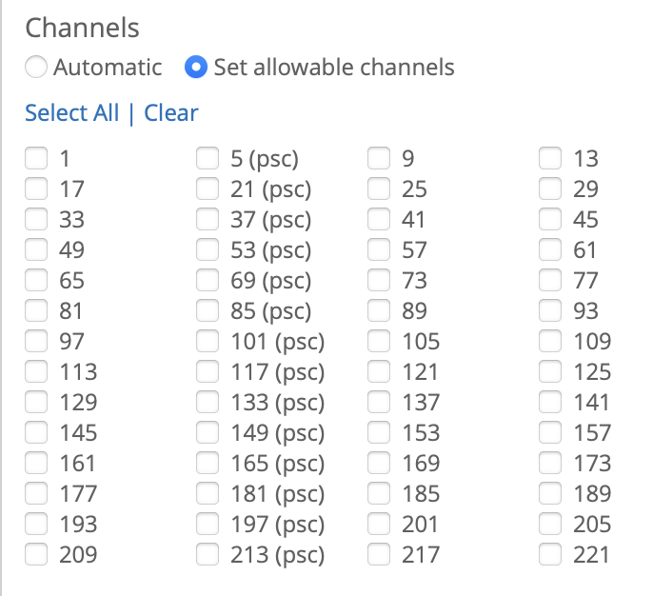Click the Select All link
This screenshot has width=653, height=596.
click(71, 113)
